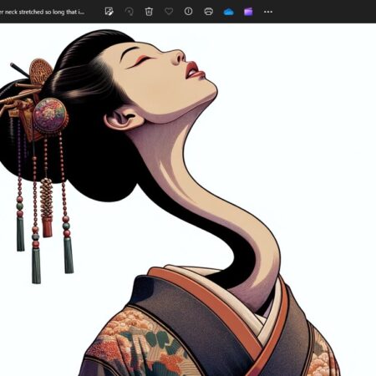Expand the three-dots See more menu

(x=268, y=12)
